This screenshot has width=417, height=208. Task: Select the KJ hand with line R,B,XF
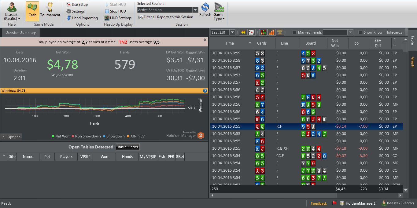coord(307,148)
